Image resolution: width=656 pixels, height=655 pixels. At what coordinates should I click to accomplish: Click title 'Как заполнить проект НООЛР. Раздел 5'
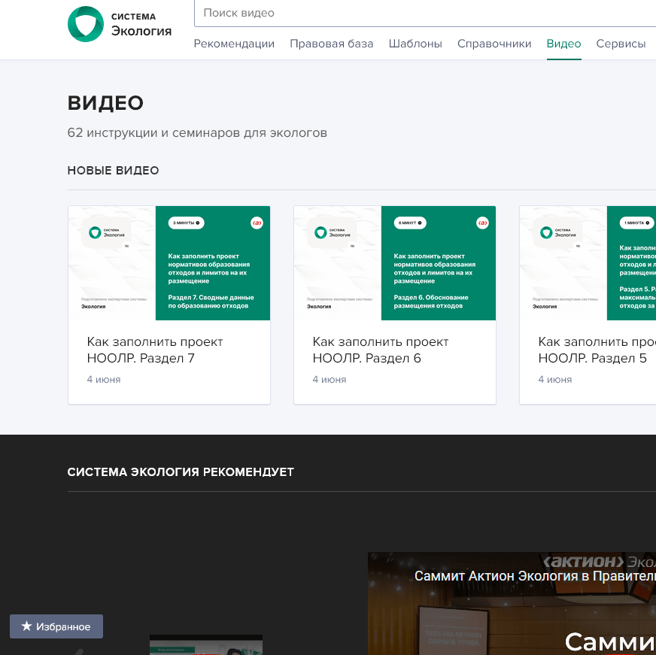[x=597, y=350]
